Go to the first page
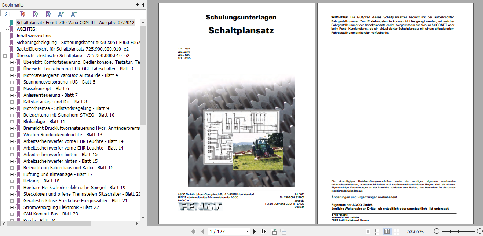 pos(194,231)
